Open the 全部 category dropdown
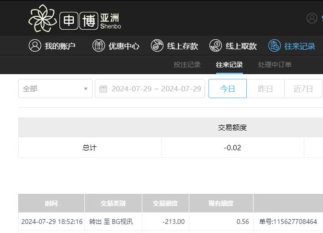 coord(55,89)
